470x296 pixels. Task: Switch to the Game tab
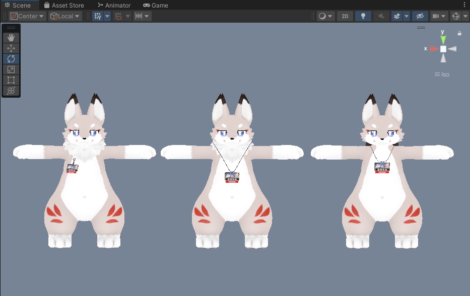point(156,5)
